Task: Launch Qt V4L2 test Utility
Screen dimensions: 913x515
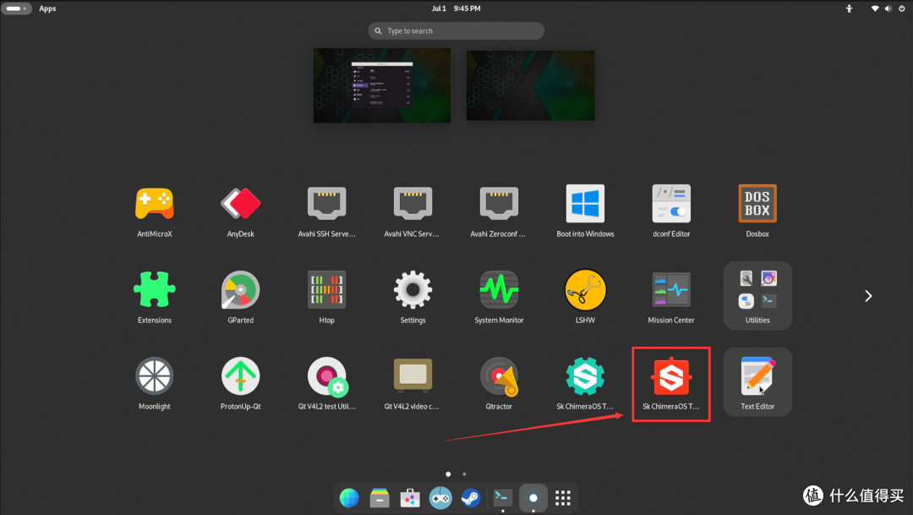Action: click(x=326, y=376)
